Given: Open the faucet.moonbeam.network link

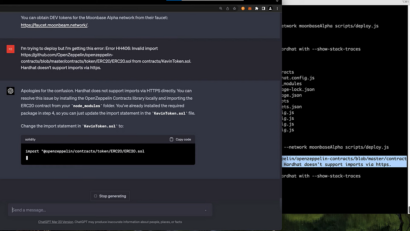Looking at the screenshot, I should coord(54,25).
